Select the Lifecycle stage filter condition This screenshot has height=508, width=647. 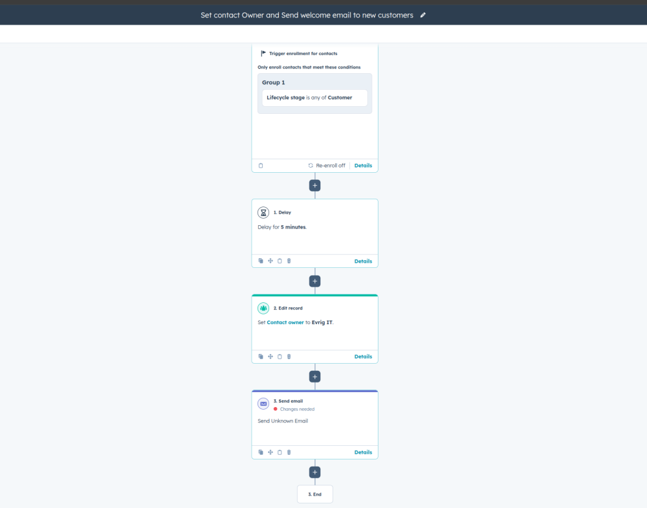(x=314, y=98)
